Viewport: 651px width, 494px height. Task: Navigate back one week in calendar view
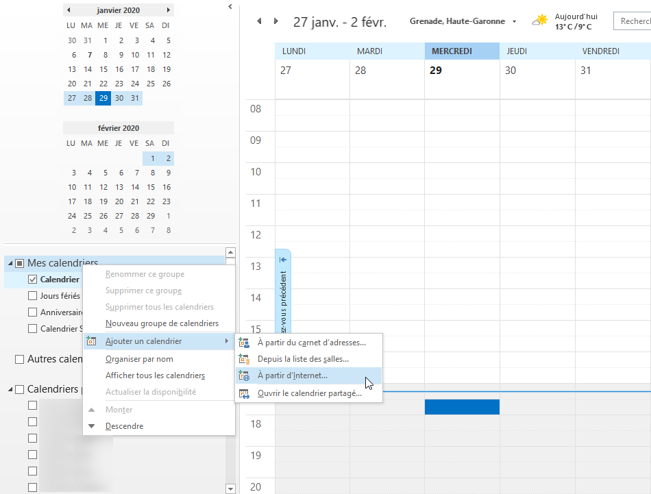point(259,21)
